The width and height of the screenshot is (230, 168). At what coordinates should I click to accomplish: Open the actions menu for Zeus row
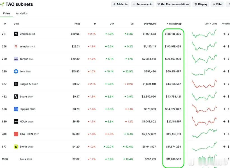click(x=229, y=159)
